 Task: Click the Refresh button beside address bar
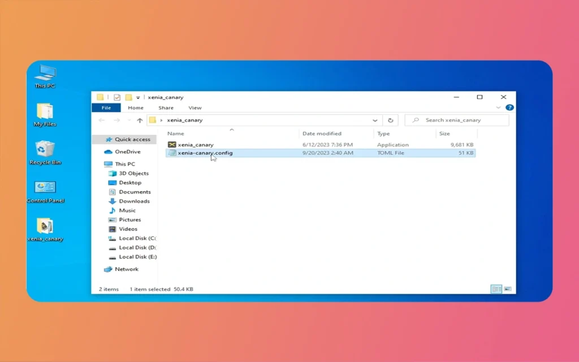tap(390, 120)
